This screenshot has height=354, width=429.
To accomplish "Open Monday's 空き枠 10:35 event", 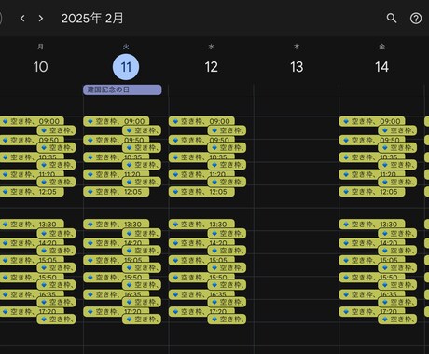I will pyautogui.click(x=32, y=157).
